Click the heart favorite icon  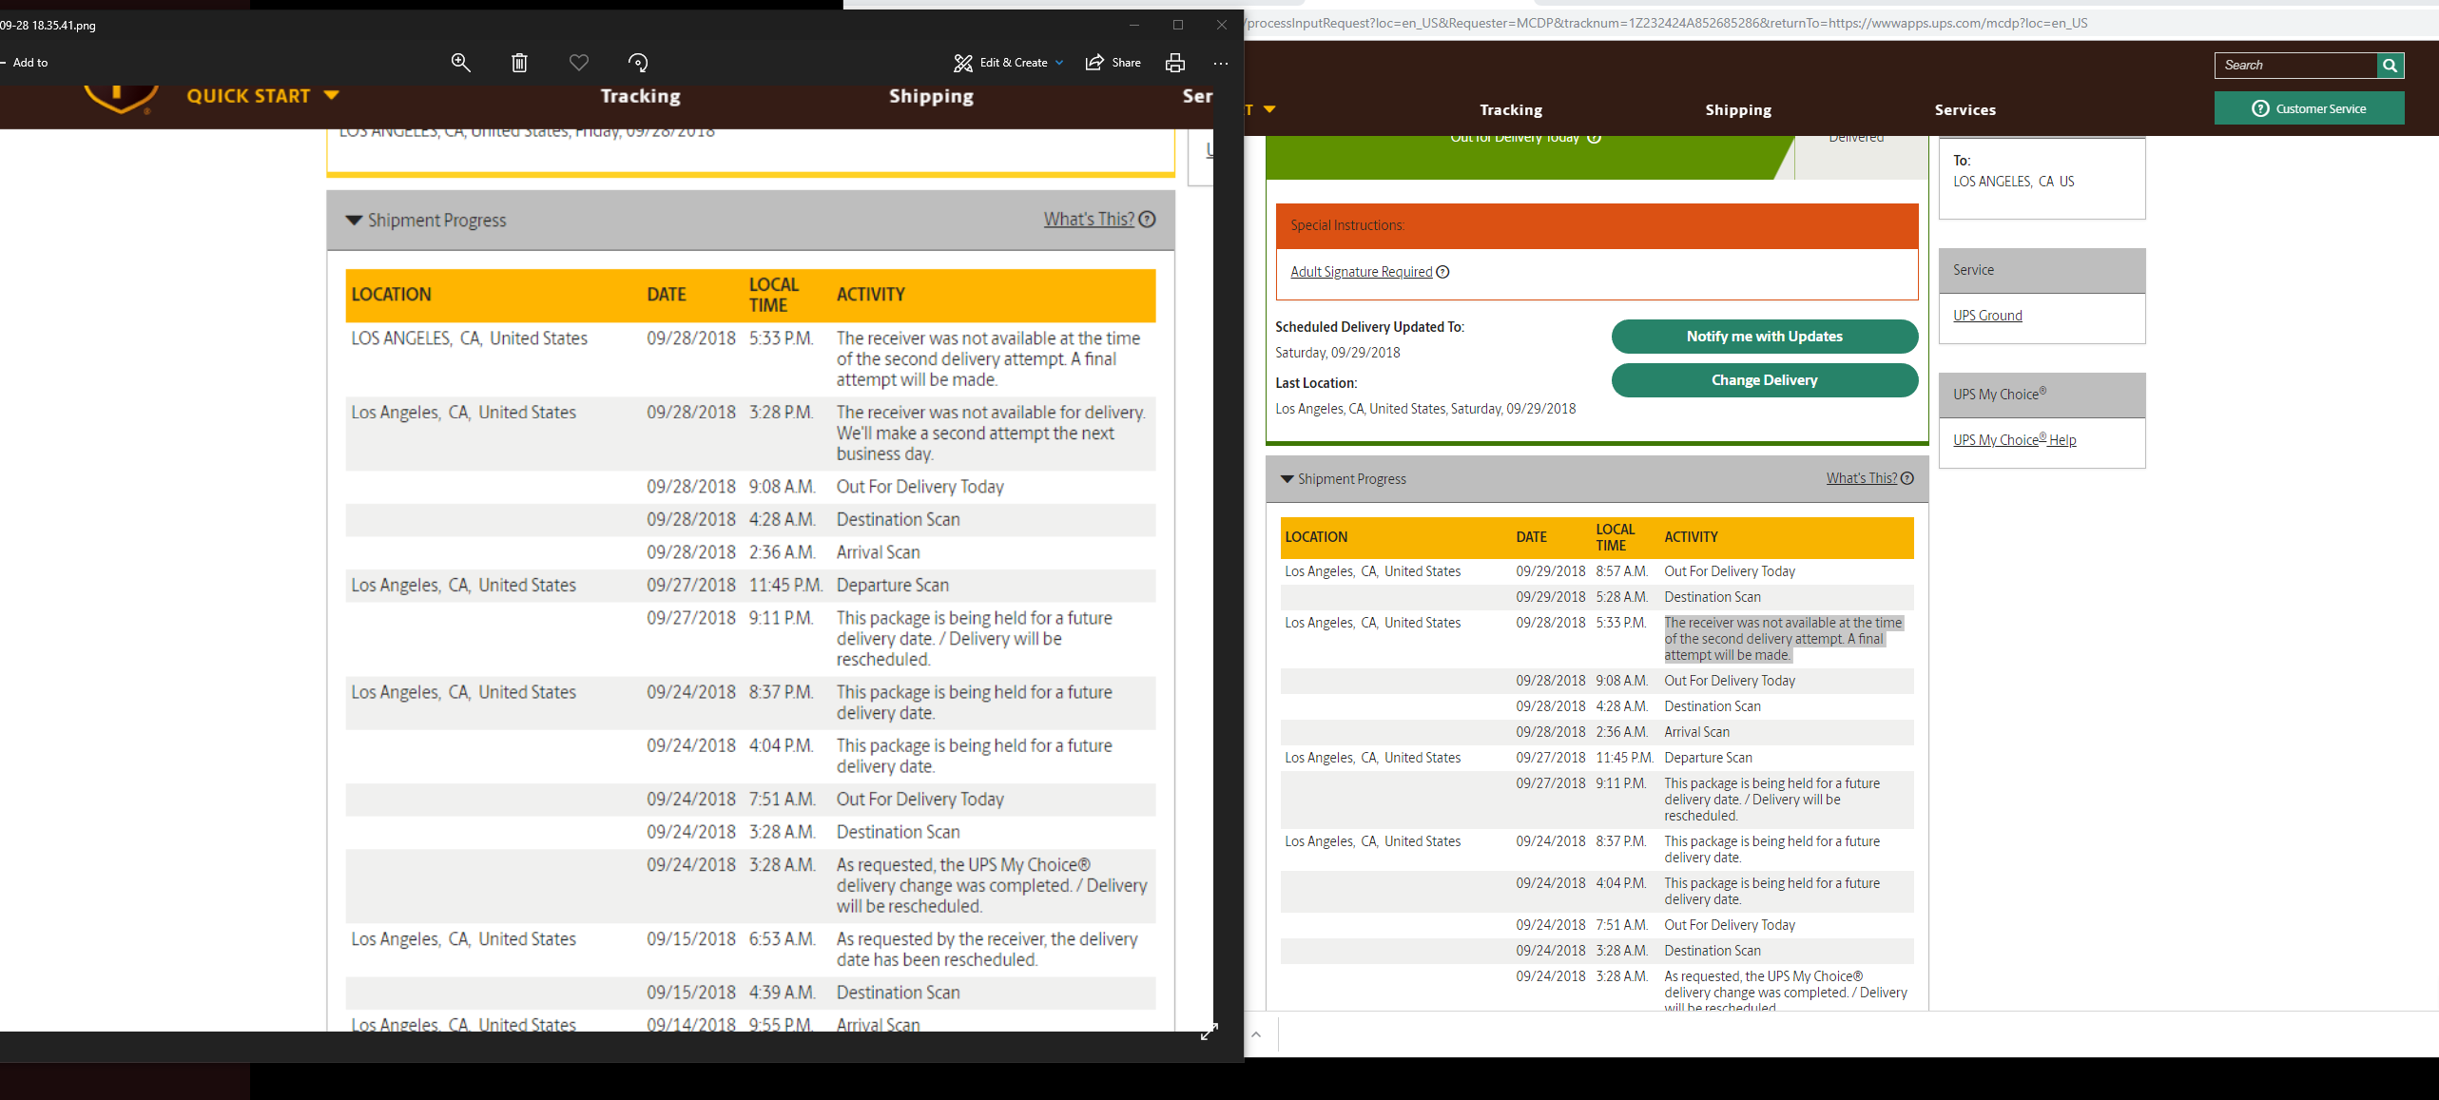(578, 63)
